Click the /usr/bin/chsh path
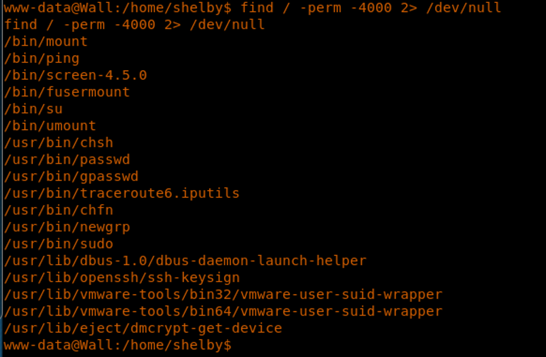The height and width of the screenshot is (357, 546). coord(58,143)
